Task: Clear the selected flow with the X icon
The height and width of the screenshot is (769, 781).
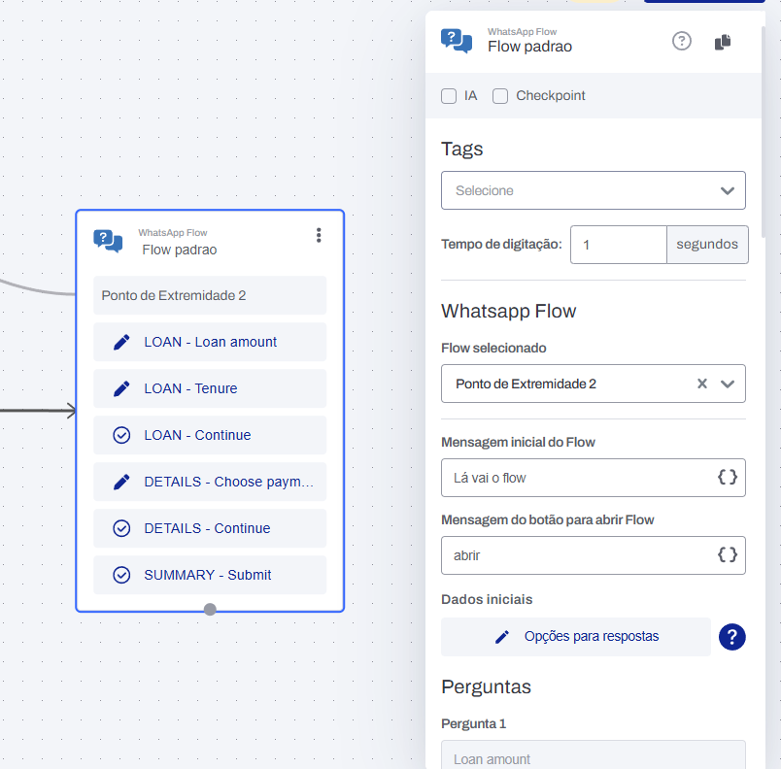Action: (701, 384)
